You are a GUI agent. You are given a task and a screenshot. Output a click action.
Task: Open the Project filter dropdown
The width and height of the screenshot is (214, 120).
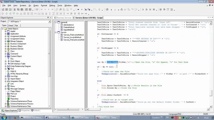(49, 21)
